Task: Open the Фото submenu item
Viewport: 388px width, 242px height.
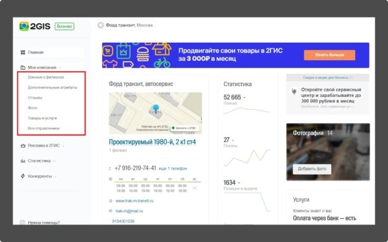Action: [32, 108]
